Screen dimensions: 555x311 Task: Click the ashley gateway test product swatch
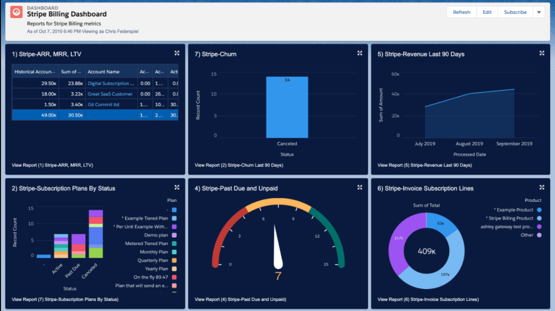(x=539, y=227)
